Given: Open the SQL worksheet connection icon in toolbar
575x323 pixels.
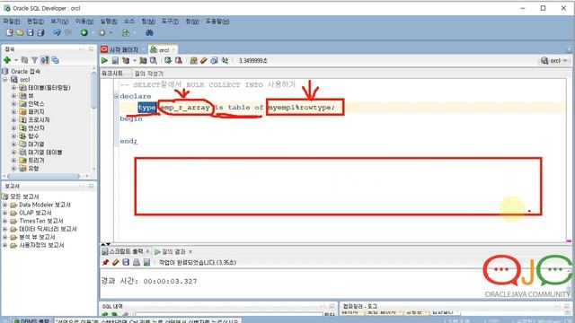Looking at the screenshot, I should [x=126, y=32].
